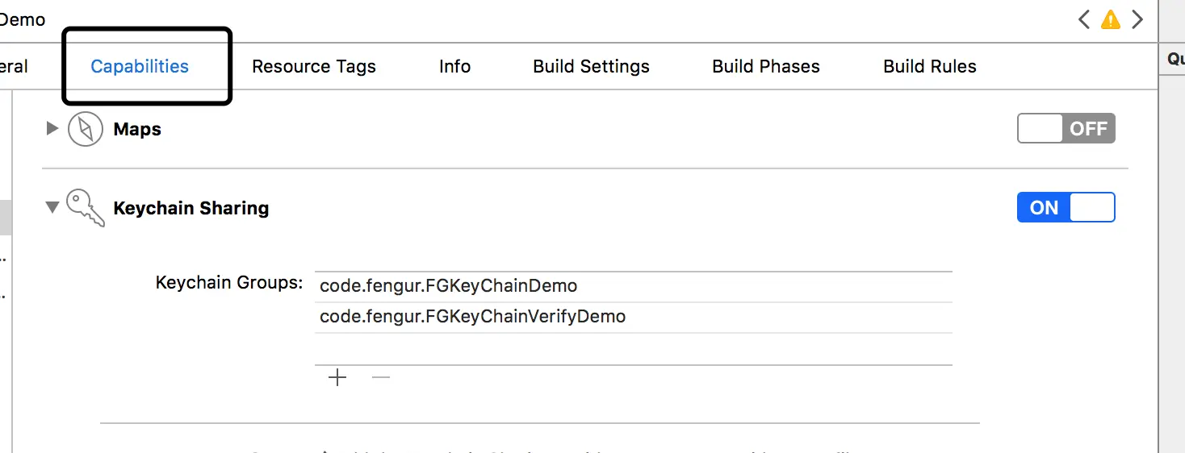Image resolution: width=1185 pixels, height=453 pixels.
Task: Select code.fengur.FGKeyChainVerifyDemo keychain group row
Action: 634,317
